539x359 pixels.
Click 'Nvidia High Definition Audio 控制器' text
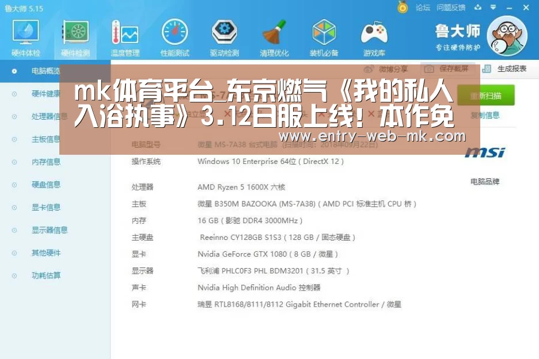259,288
